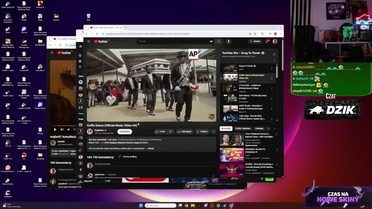Screen dimensions: 372x209
Task: Open the YouTube account avatar menu
Action: click(275, 41)
